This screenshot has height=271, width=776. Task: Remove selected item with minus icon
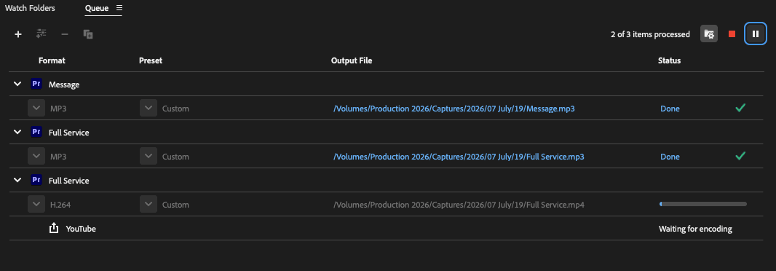point(64,34)
